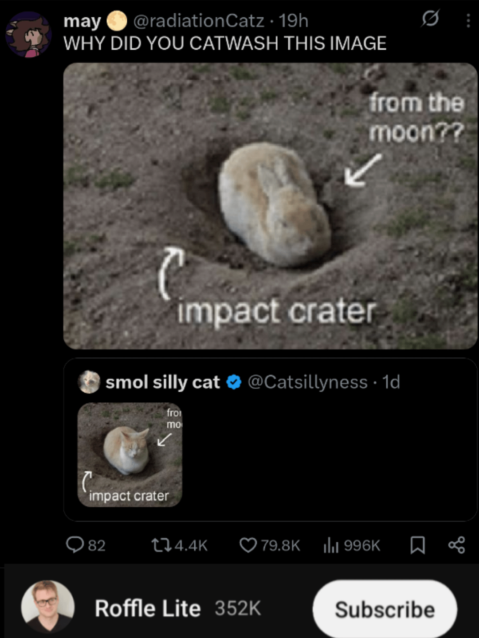Open the @Catsillyness handle
479x638 pixels.
click(x=307, y=382)
